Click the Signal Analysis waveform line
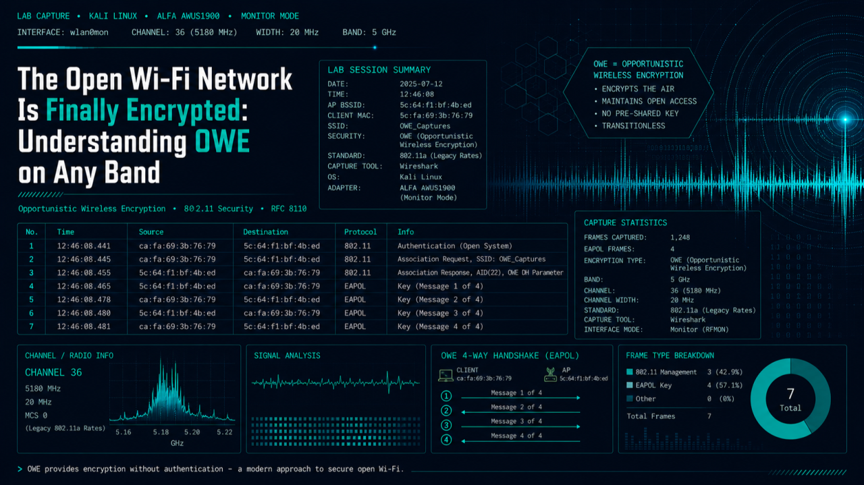 (x=335, y=382)
